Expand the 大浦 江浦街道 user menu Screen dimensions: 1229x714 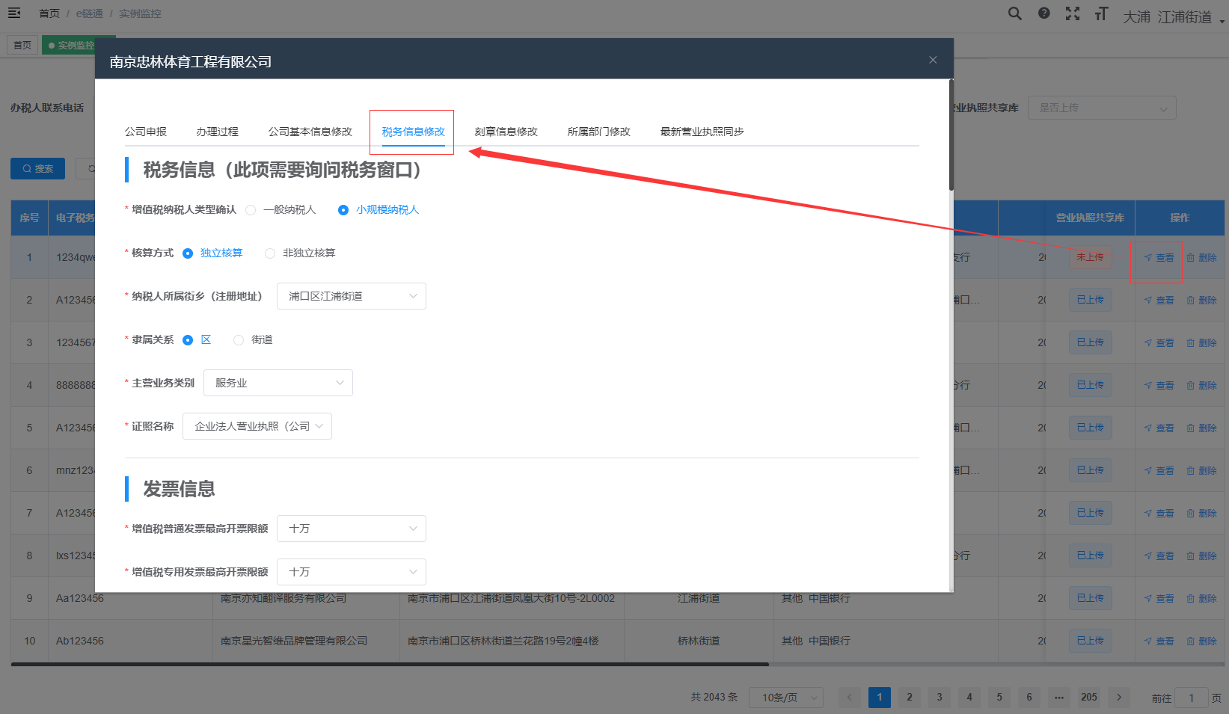click(x=1174, y=16)
